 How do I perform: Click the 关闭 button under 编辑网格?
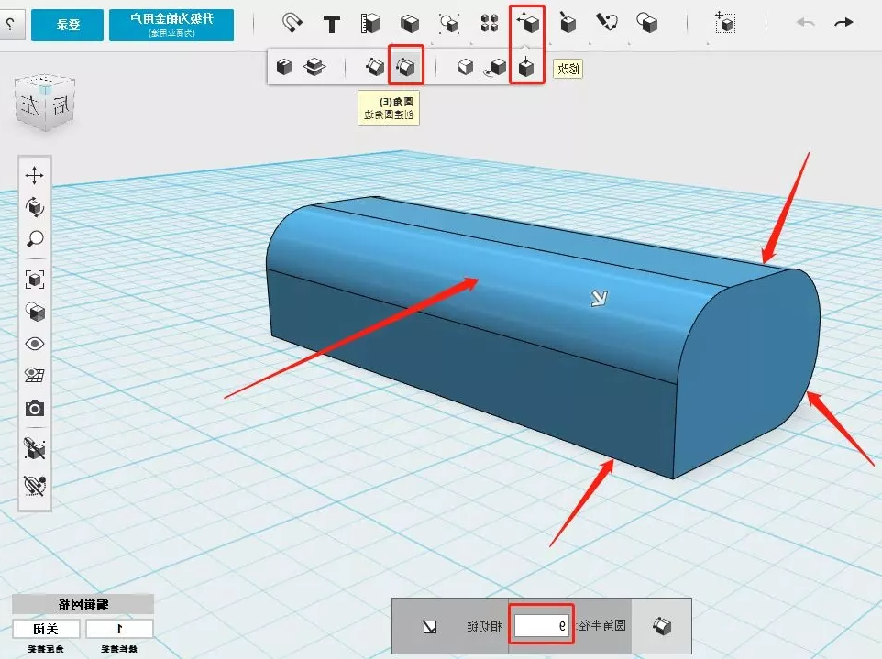pos(46,629)
